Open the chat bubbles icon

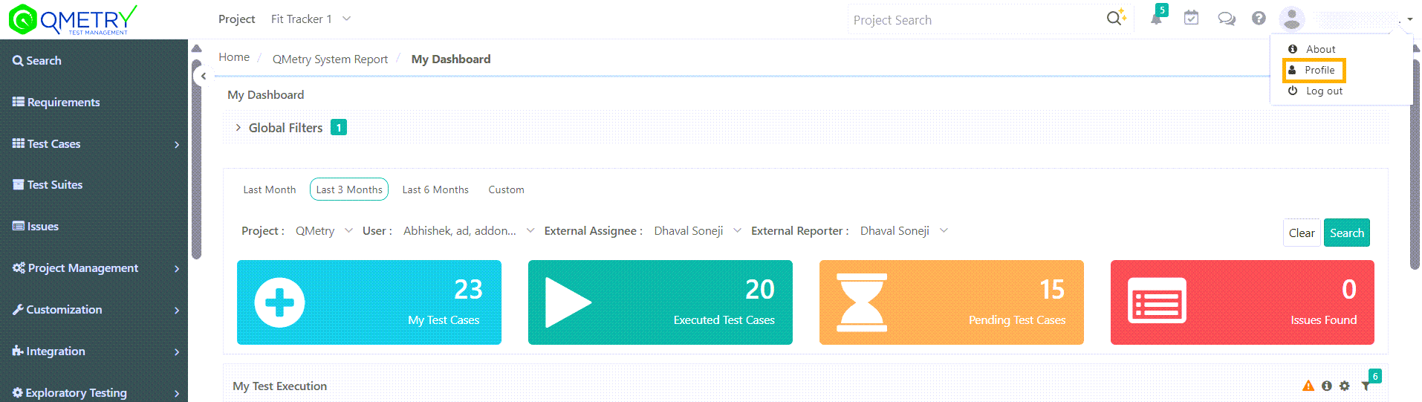1226,19
